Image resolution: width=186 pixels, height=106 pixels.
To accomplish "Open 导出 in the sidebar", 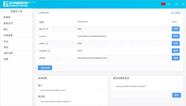I will (6, 41).
